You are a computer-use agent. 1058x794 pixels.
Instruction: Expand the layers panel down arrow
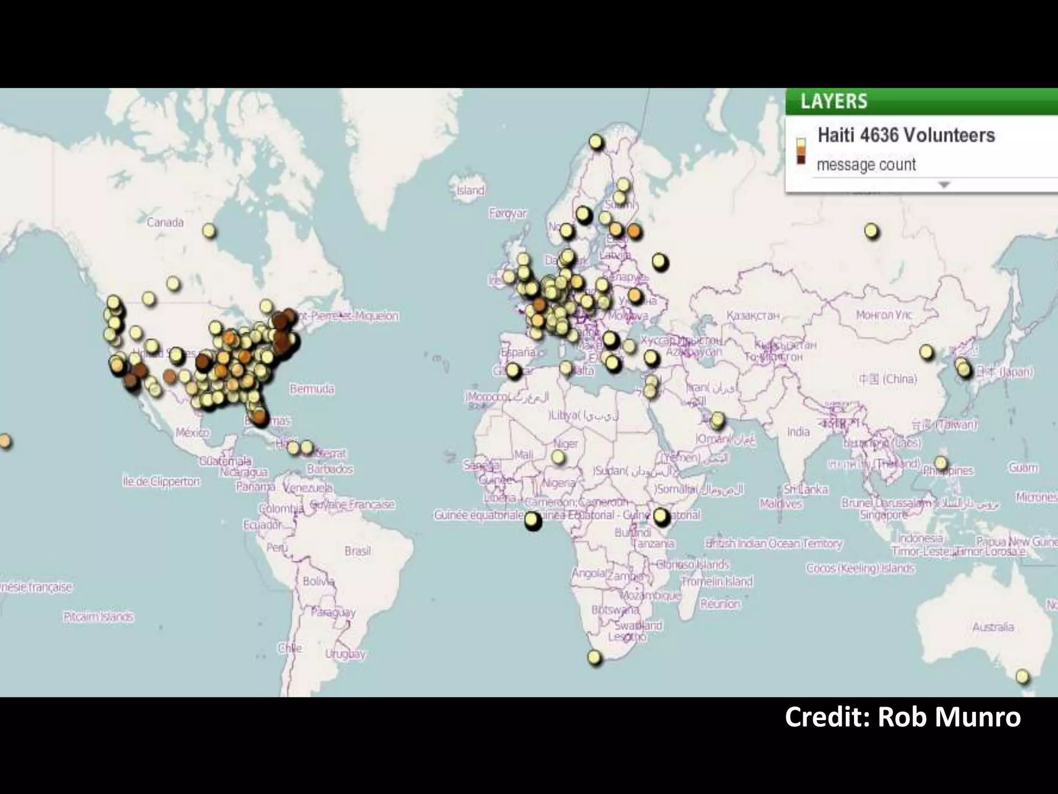(944, 185)
